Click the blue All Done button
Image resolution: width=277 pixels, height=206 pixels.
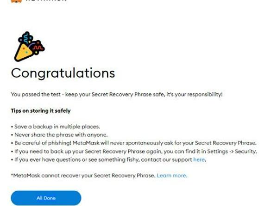click(46, 198)
